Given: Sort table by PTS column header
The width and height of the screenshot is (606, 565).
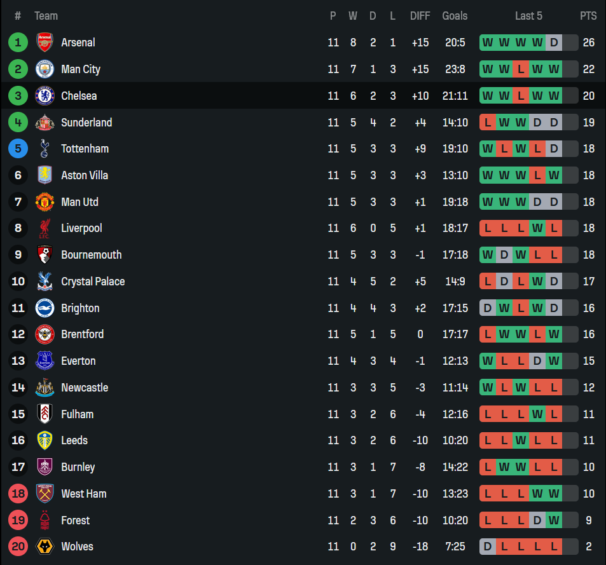Looking at the screenshot, I should [588, 16].
